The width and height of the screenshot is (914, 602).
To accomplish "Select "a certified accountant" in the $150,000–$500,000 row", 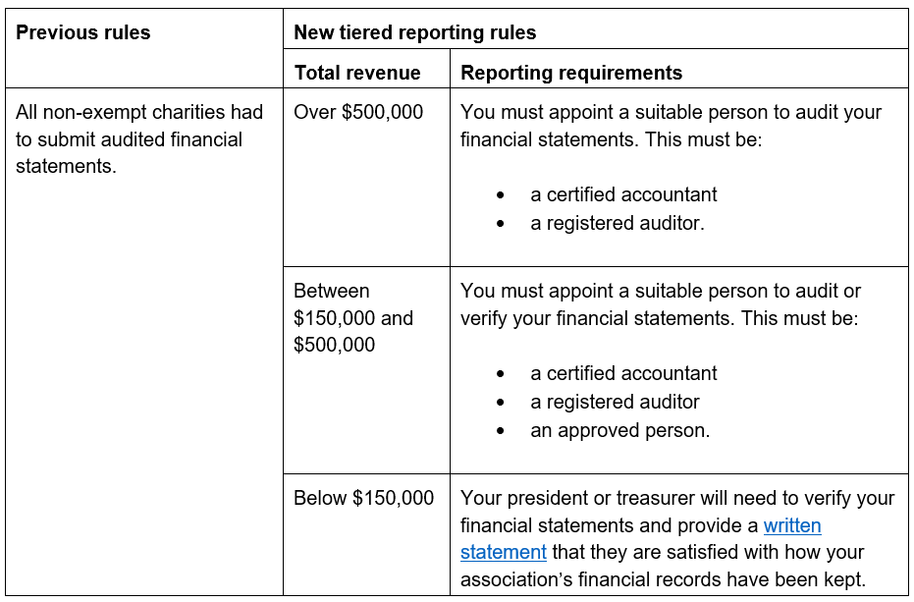I will tap(623, 373).
